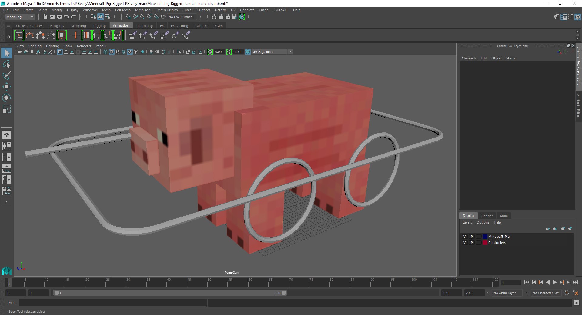This screenshot has width=582, height=315.
Task: Step forward to next key
Action: [561, 282]
